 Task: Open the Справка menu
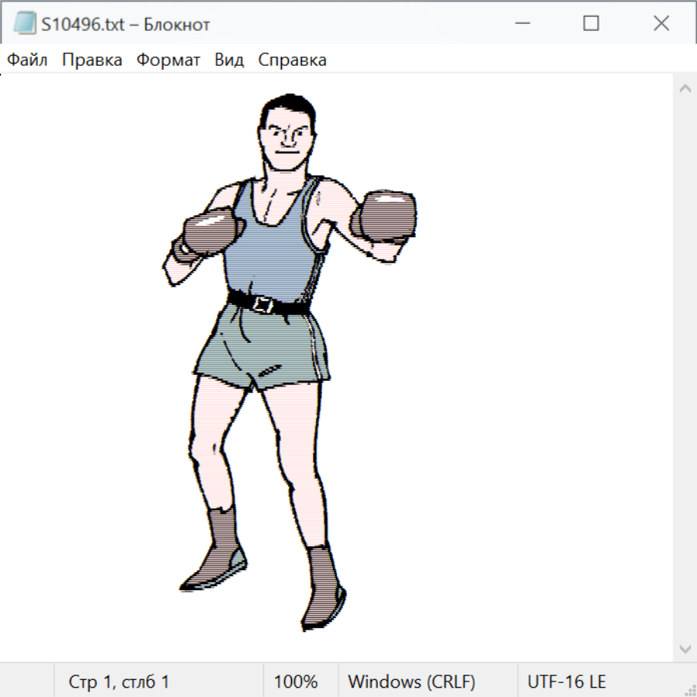[292, 60]
